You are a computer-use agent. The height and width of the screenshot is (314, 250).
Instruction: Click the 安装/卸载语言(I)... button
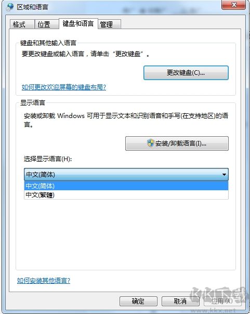[x=177, y=143]
